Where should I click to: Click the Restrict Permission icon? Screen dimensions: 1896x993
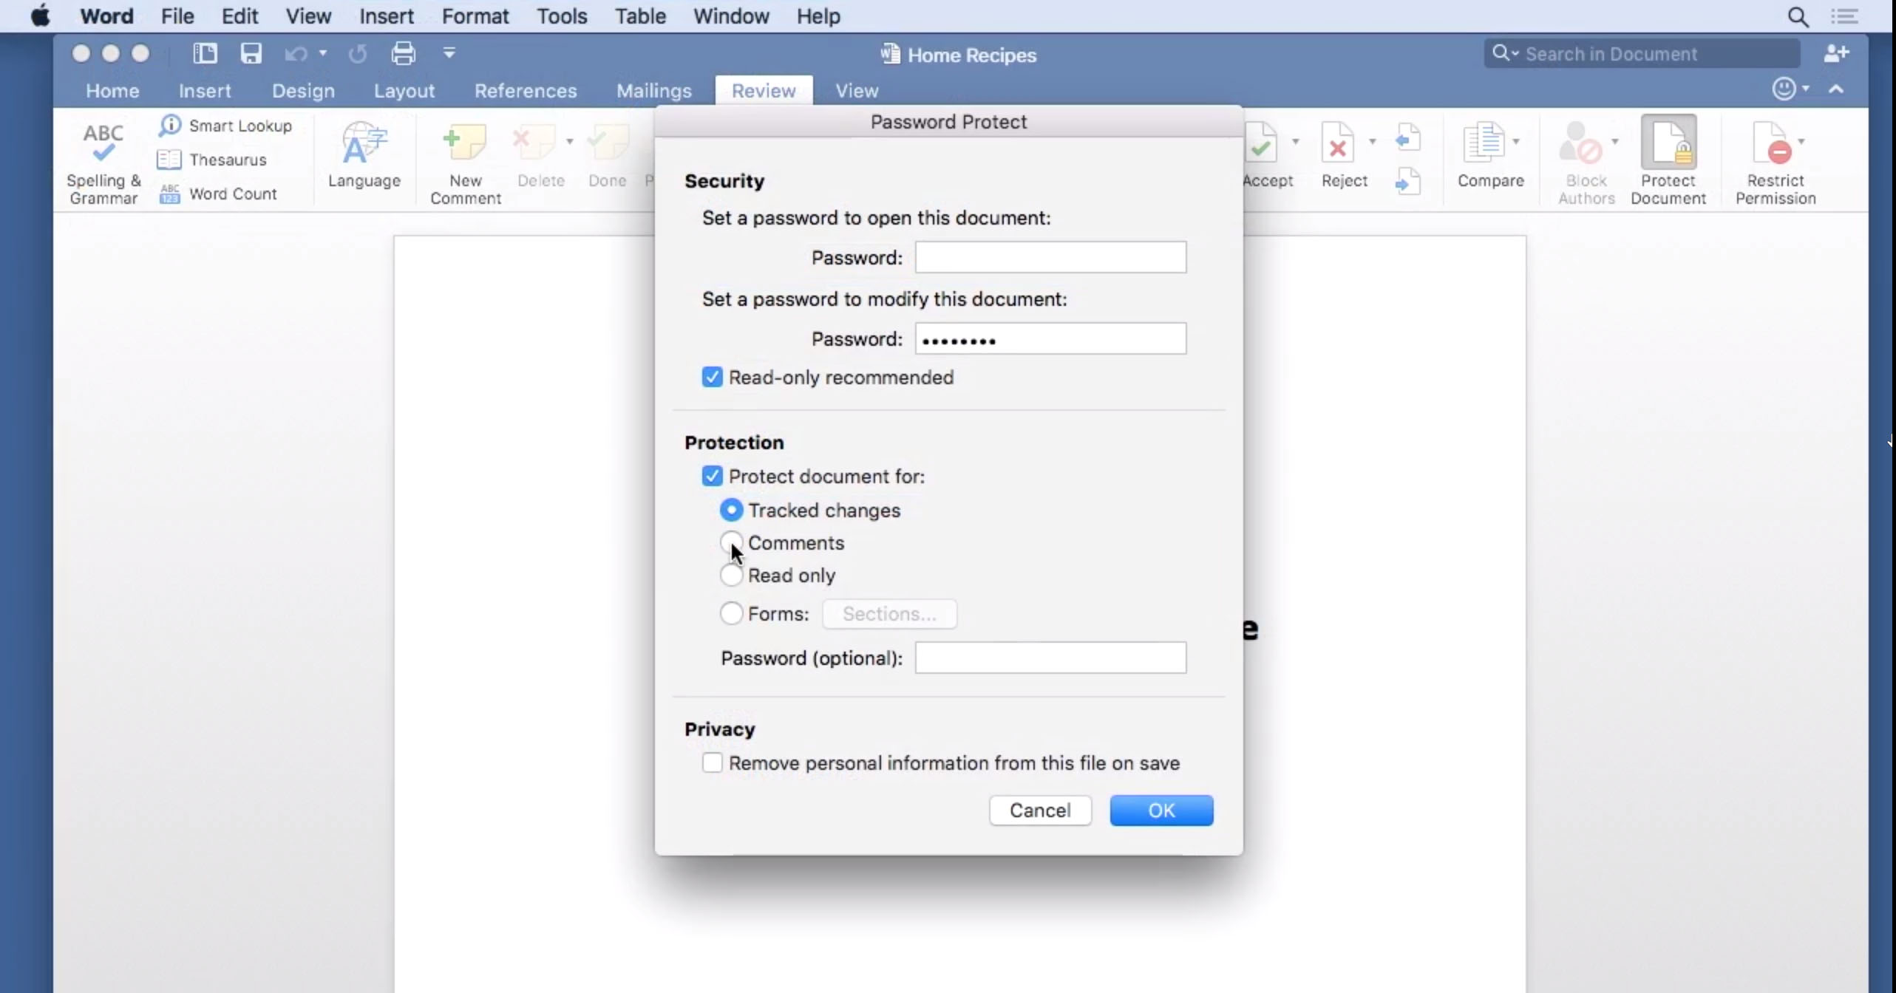[x=1771, y=143]
